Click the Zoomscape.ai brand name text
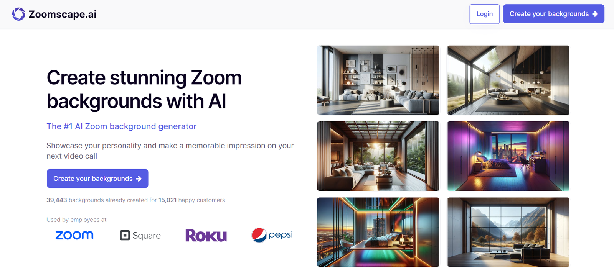Screen dimensions: 614x277 coord(63,14)
